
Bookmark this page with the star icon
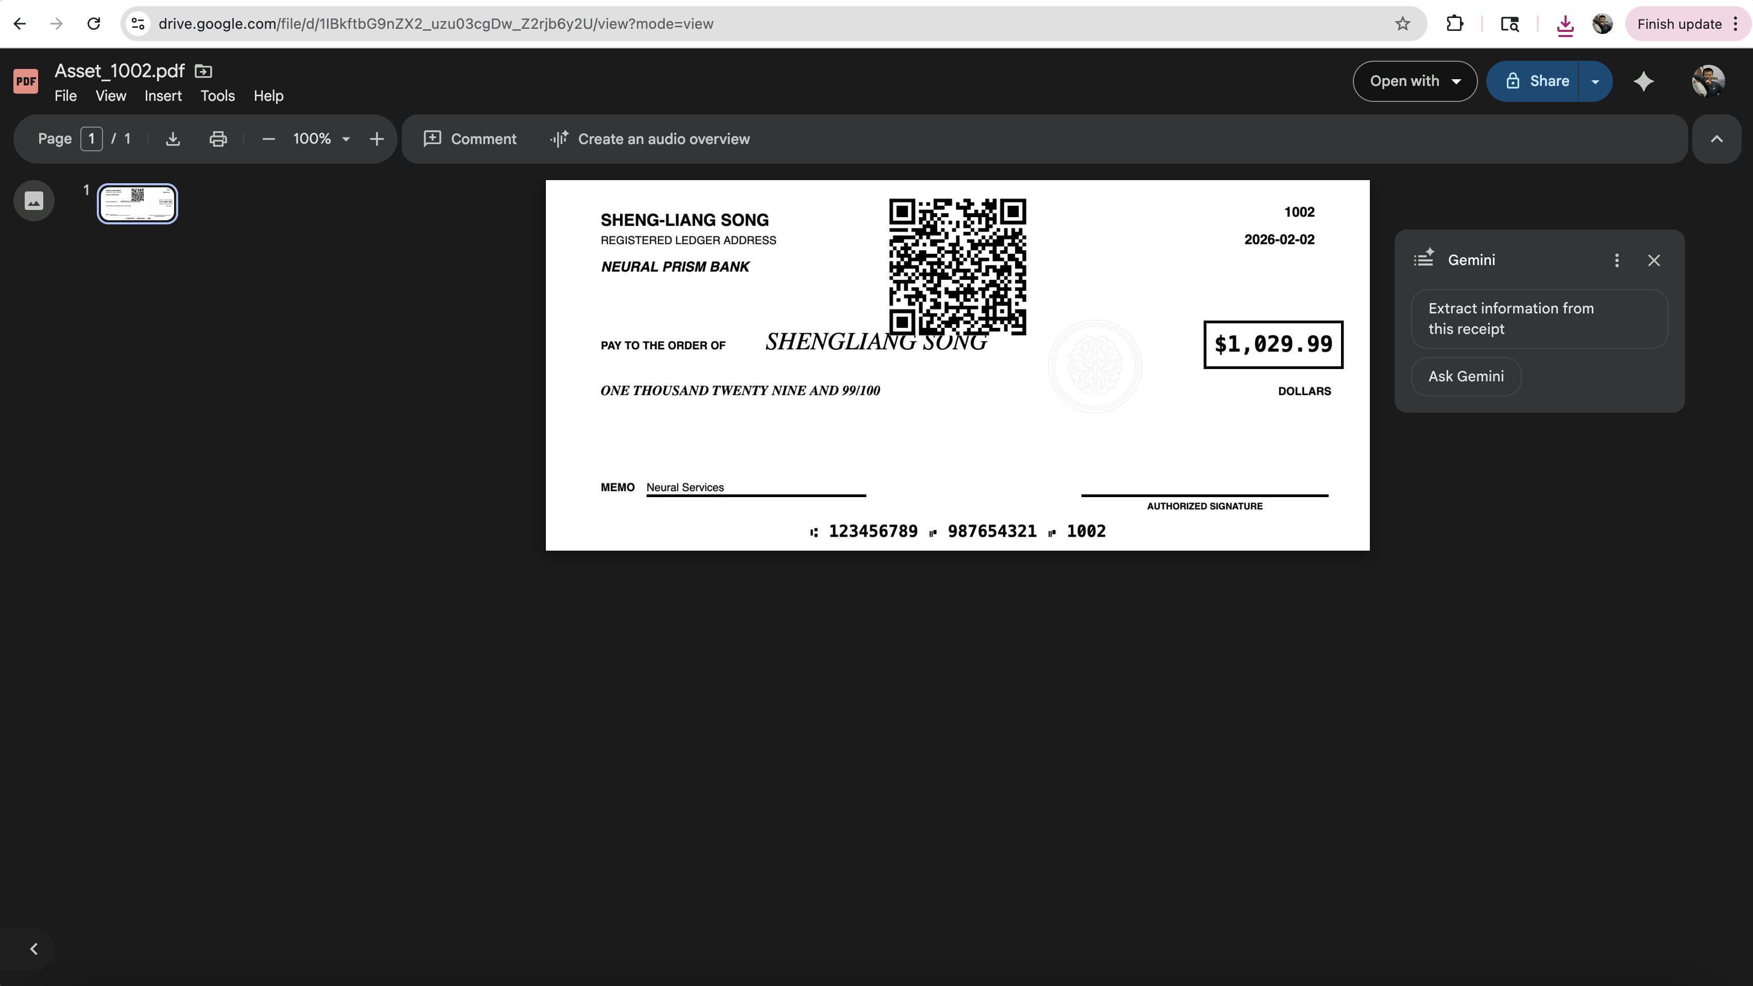point(1402,24)
